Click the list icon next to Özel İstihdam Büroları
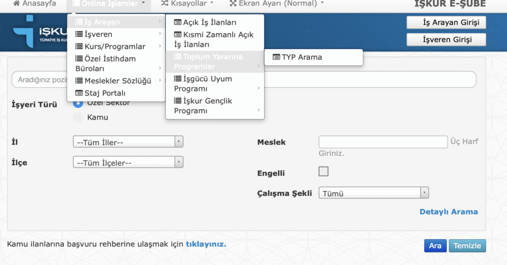The image size is (507, 265). coord(79,58)
